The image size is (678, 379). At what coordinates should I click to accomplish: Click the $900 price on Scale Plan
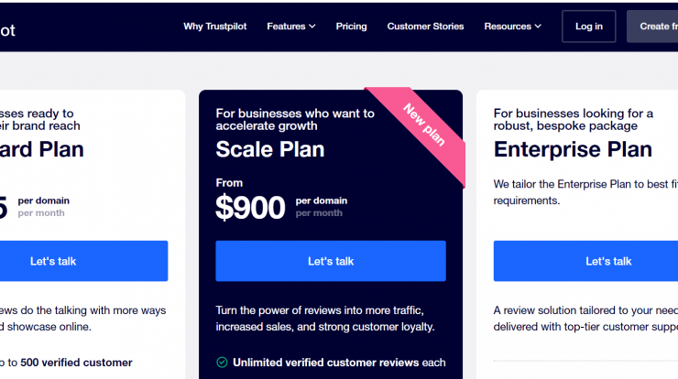click(250, 208)
